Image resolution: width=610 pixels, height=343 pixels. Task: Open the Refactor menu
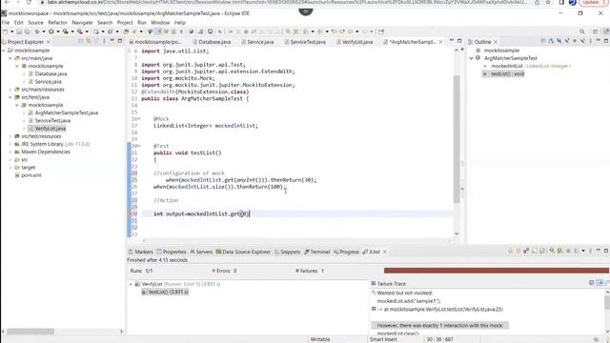[x=57, y=23]
